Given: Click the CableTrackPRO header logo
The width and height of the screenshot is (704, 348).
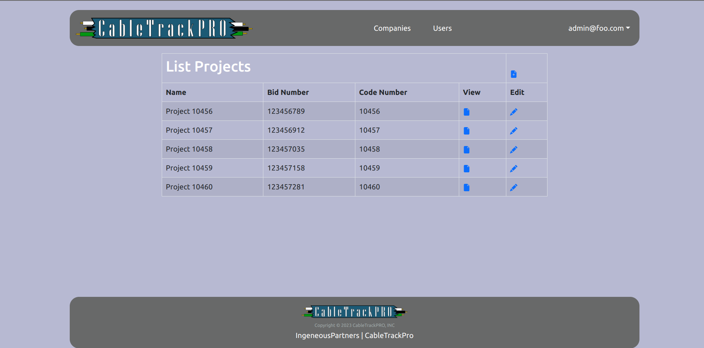Looking at the screenshot, I should (164, 28).
